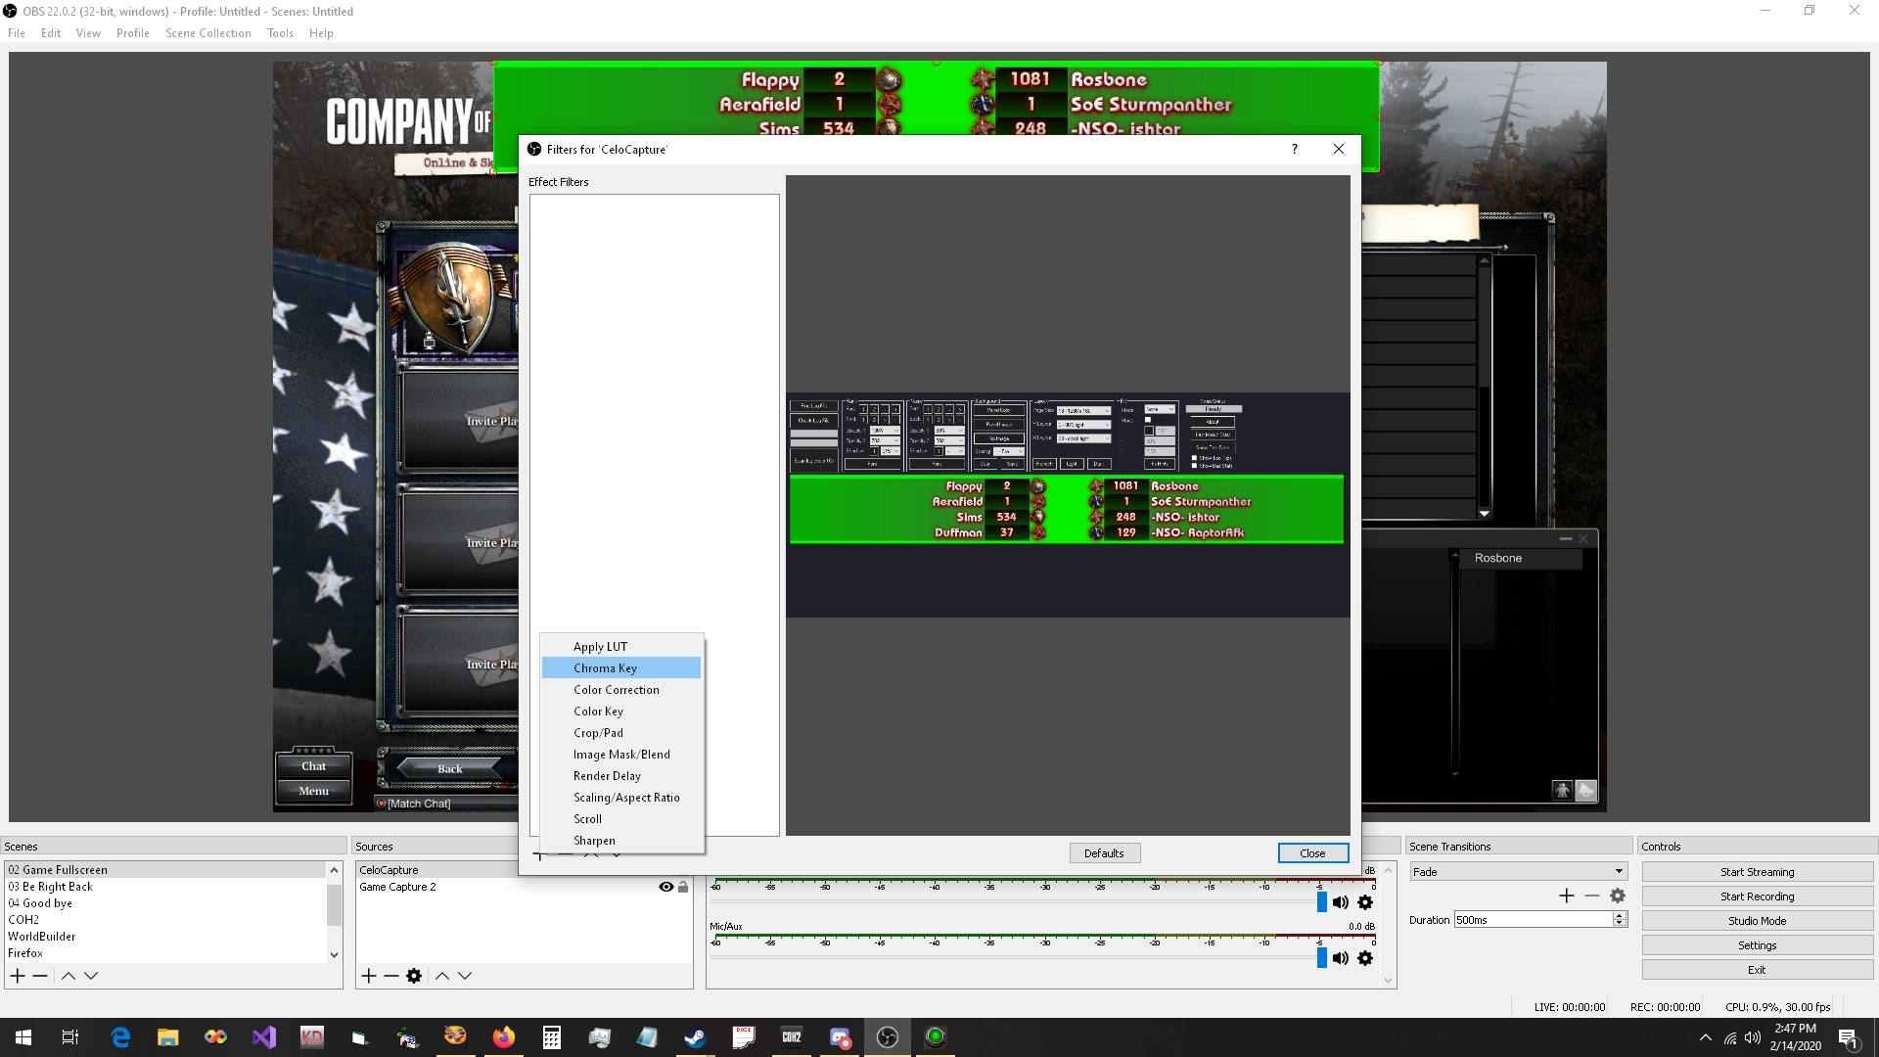Screen dimensions: 1879x1057
Task: Add a new scene with plus icon
Action: tap(18, 976)
